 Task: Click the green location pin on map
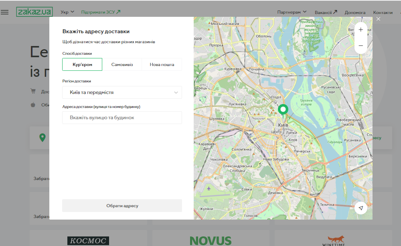click(x=283, y=110)
